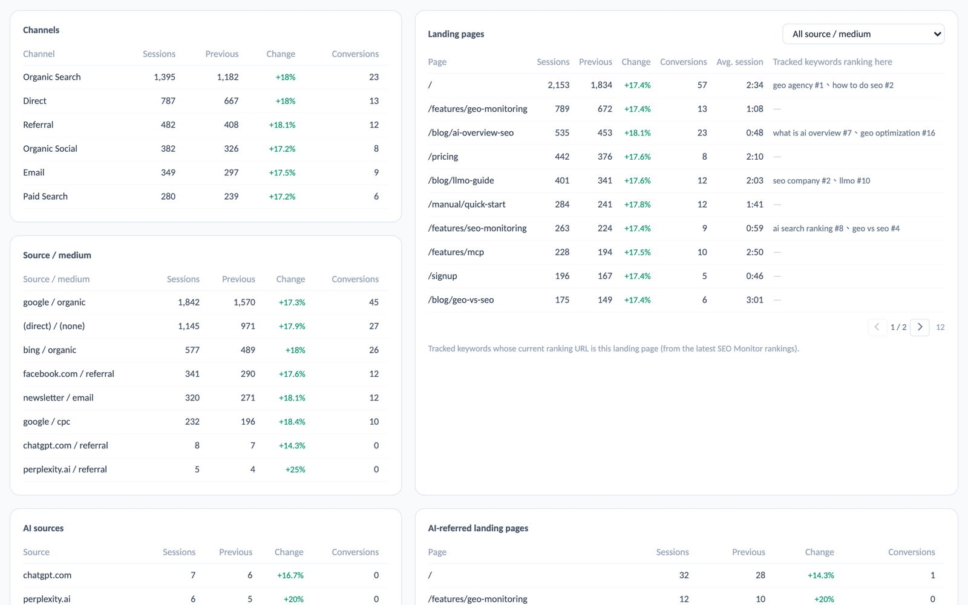Viewport: 968px width, 605px height.
Task: Open /pricing landing page row
Action: click(686, 157)
